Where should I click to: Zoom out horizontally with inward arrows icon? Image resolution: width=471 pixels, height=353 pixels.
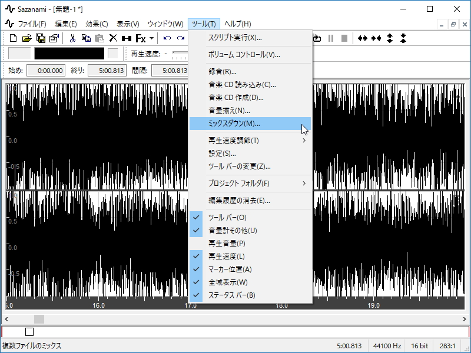(376, 38)
